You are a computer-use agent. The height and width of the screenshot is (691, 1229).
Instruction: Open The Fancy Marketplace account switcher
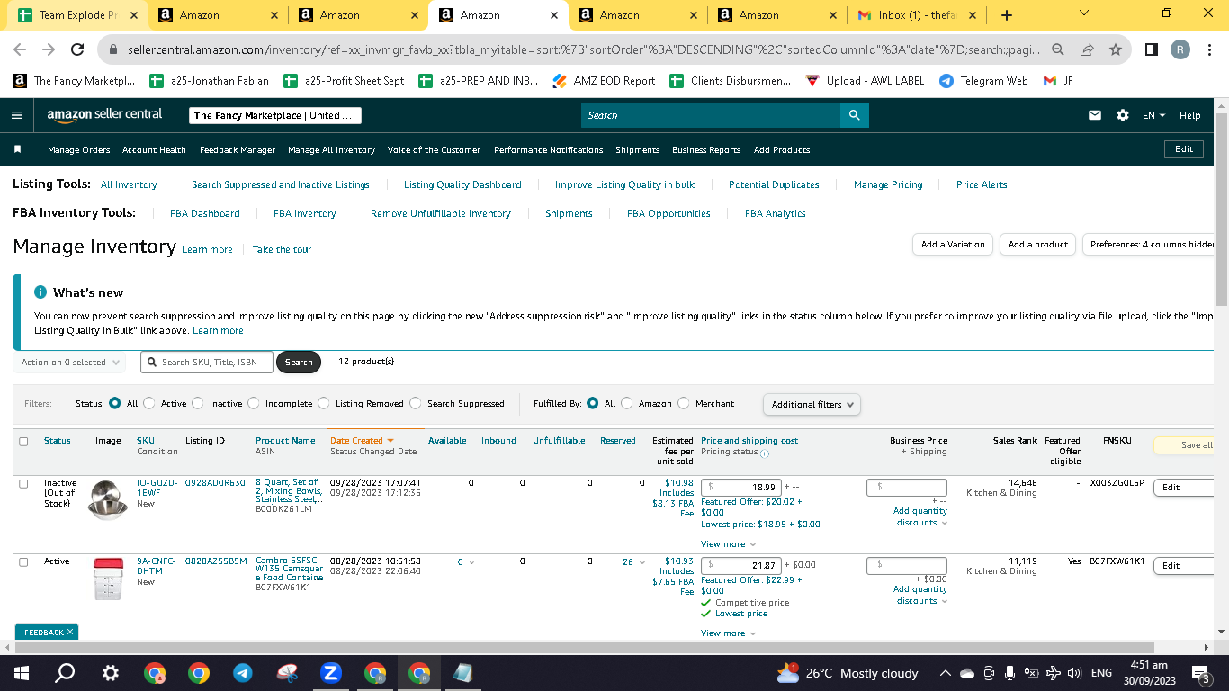[x=275, y=115]
